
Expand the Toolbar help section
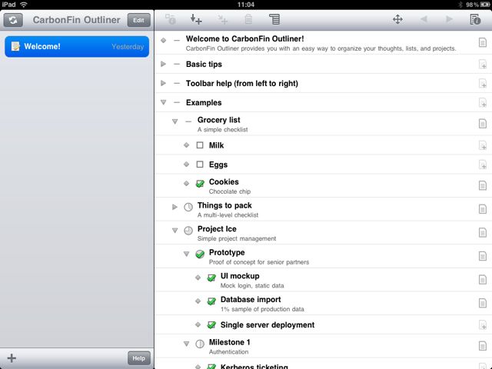pos(163,83)
